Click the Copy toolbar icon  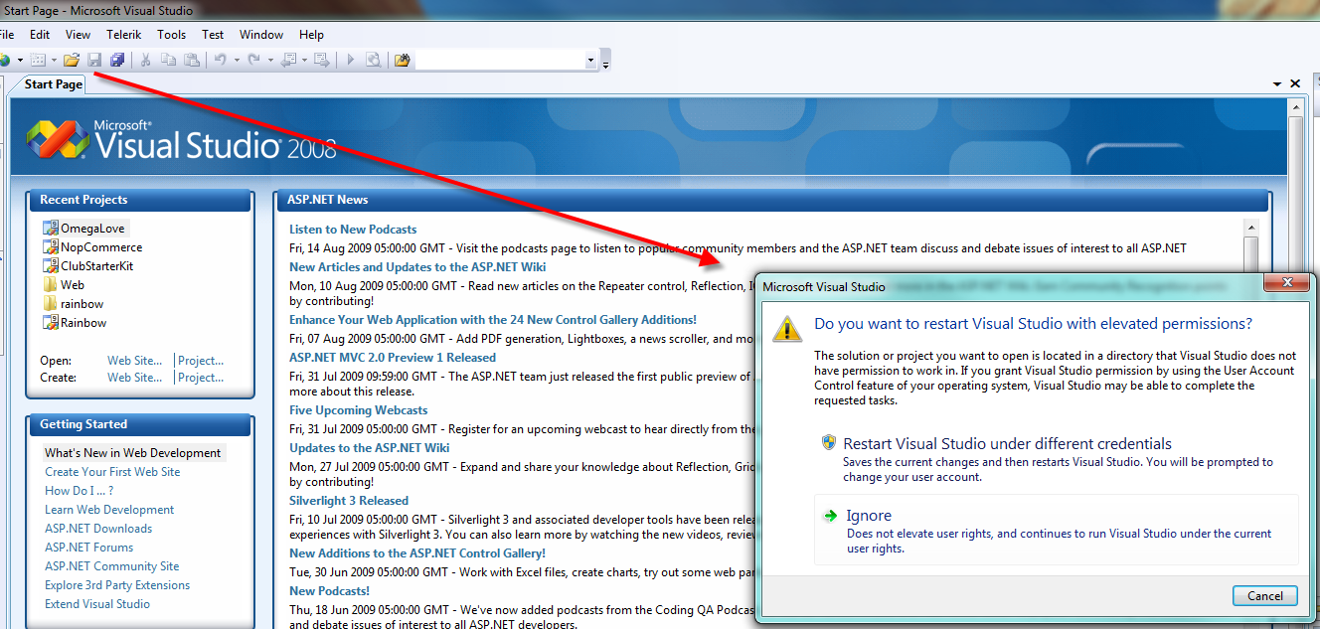(168, 60)
